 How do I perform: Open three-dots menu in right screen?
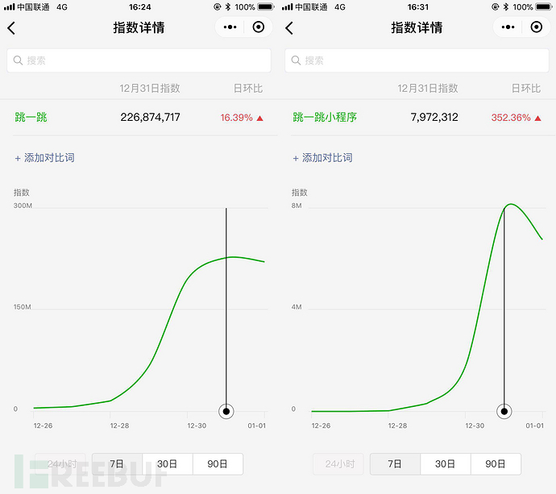pyautogui.click(x=508, y=27)
